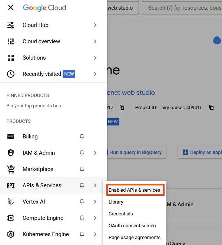Viewport: 222px width, 245px height.
Task: Expand the Recently visited submenu arrow
Action: pos(95,74)
